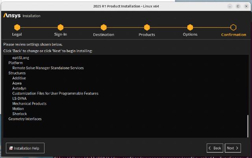Click Remote Solve Manager Standalone Services row
The image size is (252, 158).
tap(48, 68)
